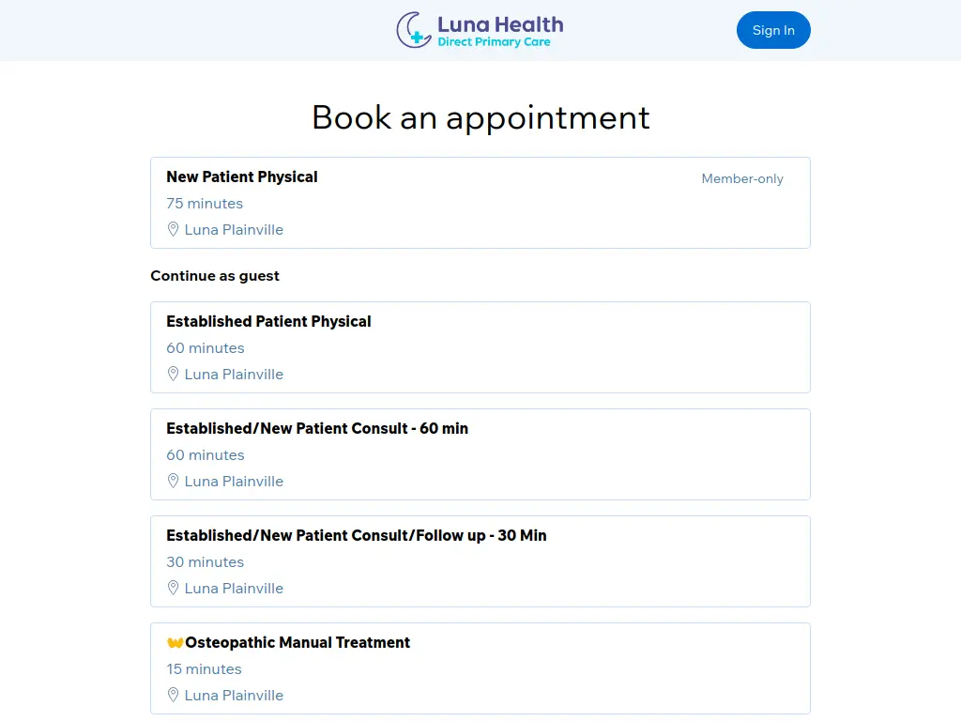961x721 pixels.
Task: Click the location pin on New Patient Physical
Action: (173, 228)
